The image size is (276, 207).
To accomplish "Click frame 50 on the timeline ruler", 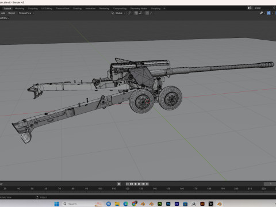I will 32,189.
